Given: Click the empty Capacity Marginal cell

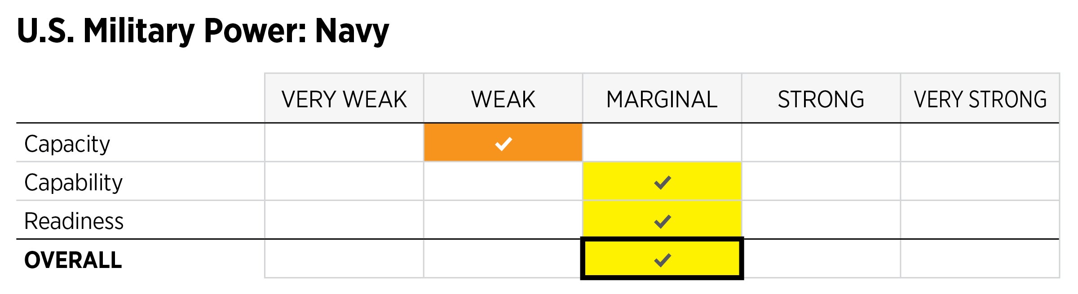Looking at the screenshot, I should pyautogui.click(x=662, y=143).
